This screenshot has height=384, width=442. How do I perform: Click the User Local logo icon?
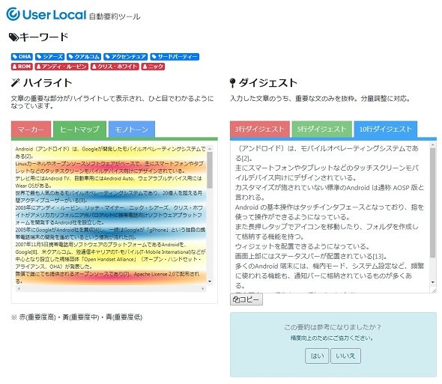coord(13,14)
